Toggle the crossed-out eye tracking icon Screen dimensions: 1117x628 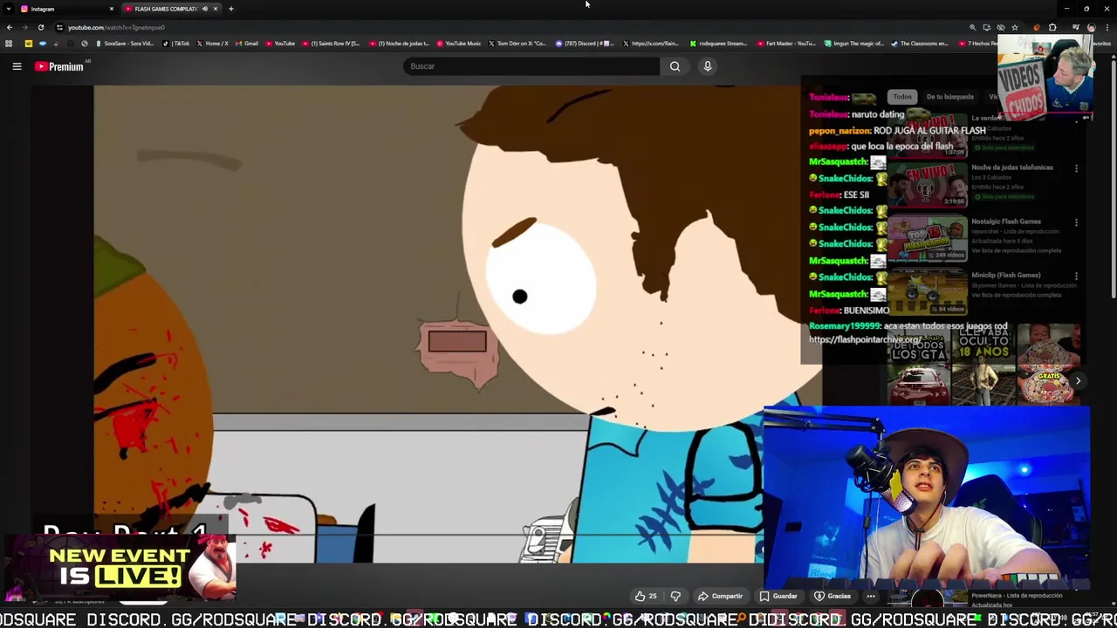point(1000,27)
